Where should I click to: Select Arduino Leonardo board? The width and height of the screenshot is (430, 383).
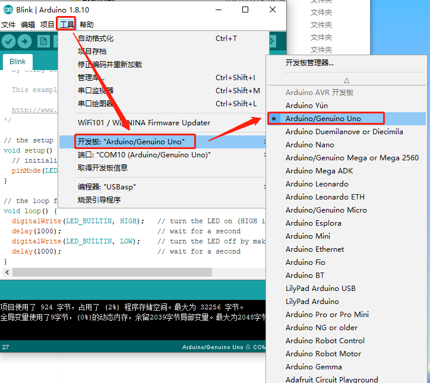[347, 184]
